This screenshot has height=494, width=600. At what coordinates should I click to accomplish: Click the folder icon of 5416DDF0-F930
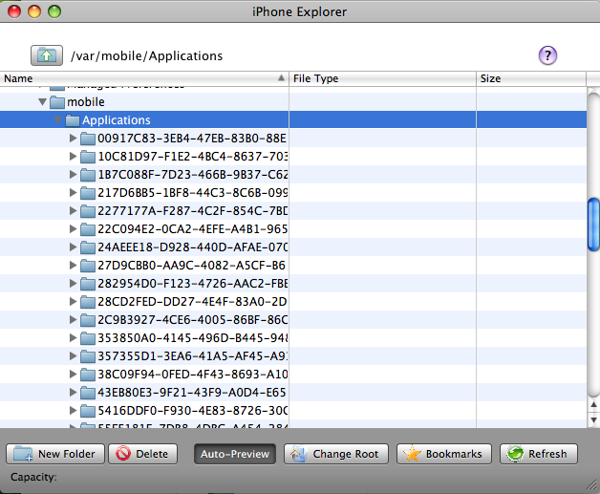pyautogui.click(x=88, y=411)
